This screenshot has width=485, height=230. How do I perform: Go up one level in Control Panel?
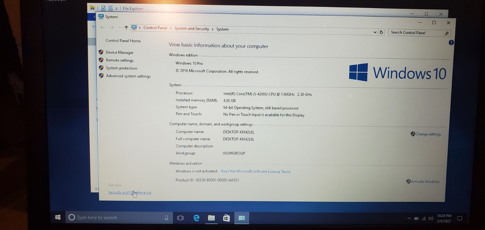pyautogui.click(x=126, y=28)
